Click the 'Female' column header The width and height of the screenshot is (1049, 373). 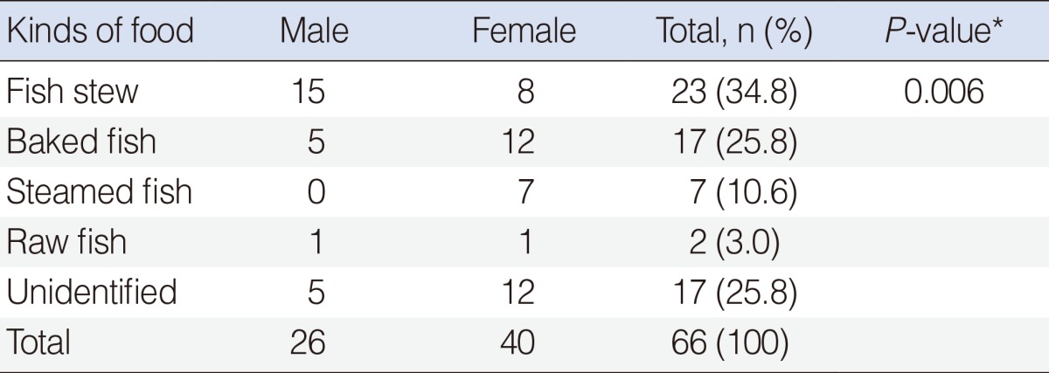point(524,33)
